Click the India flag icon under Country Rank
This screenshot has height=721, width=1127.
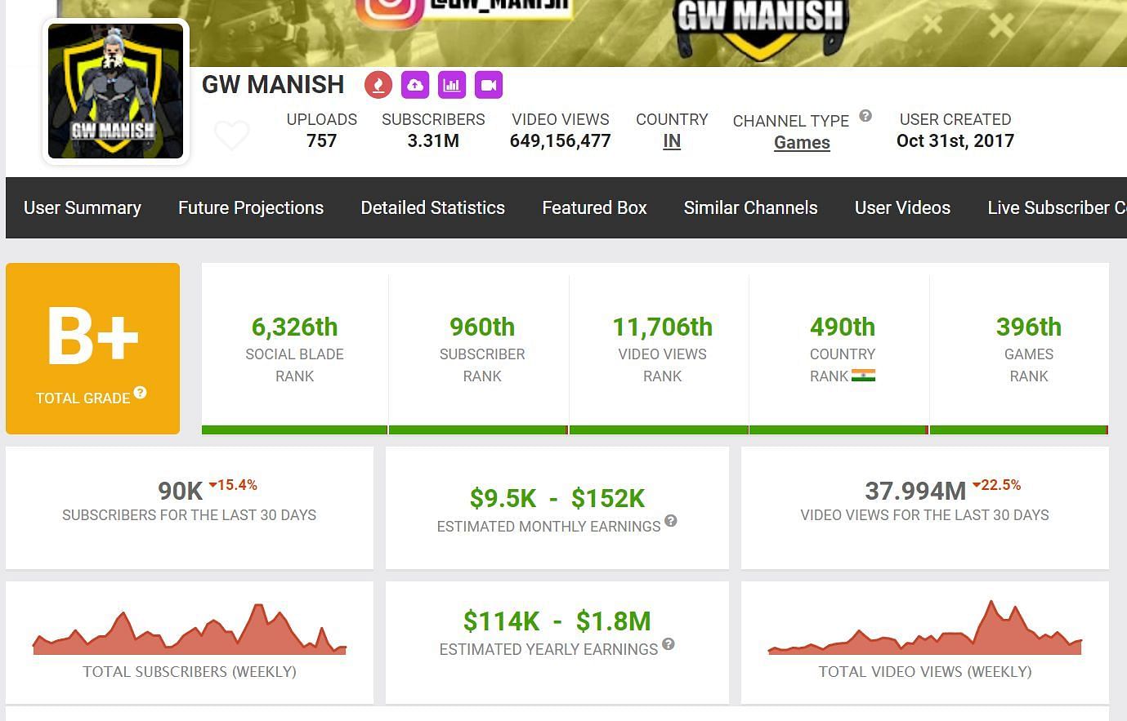[863, 376]
